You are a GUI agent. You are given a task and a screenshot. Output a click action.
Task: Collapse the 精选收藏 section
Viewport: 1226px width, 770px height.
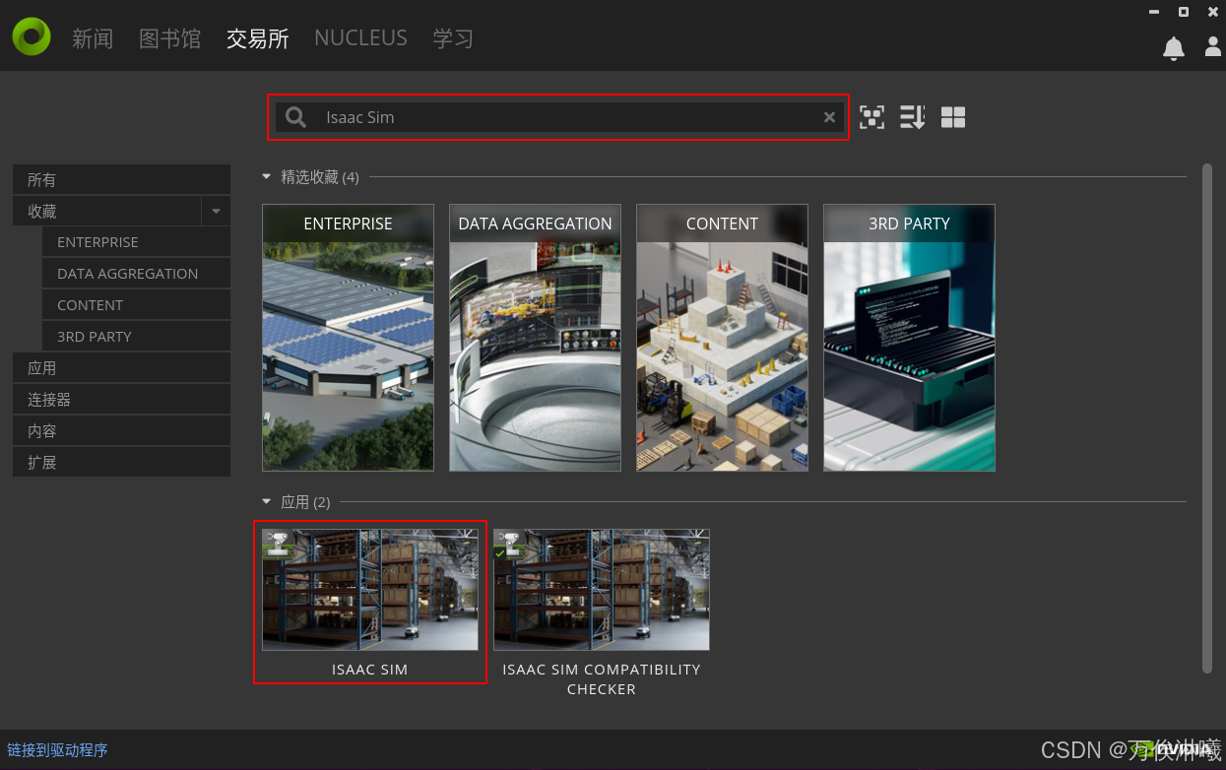point(266,177)
